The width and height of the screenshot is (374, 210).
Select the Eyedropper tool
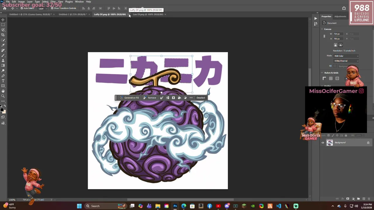pyautogui.click(x=3, y=45)
